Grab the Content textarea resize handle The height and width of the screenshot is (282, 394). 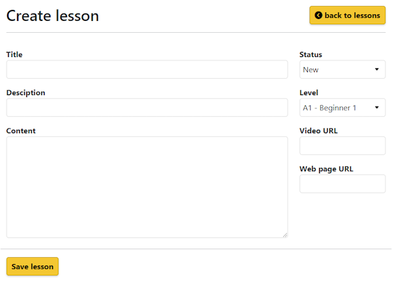coord(285,235)
